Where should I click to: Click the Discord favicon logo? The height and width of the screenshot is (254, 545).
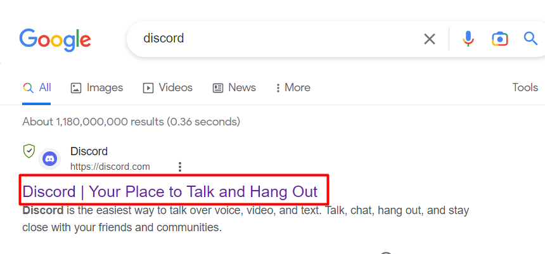click(49, 159)
